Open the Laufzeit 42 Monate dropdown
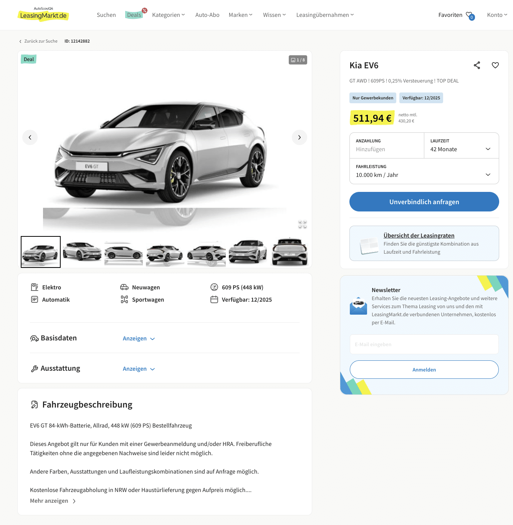Image resolution: width=513 pixels, height=525 pixels. point(462,145)
